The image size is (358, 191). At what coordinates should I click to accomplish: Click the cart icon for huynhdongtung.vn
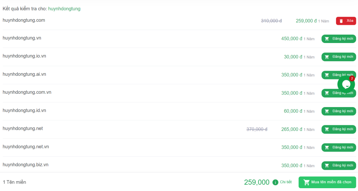tap(327, 39)
